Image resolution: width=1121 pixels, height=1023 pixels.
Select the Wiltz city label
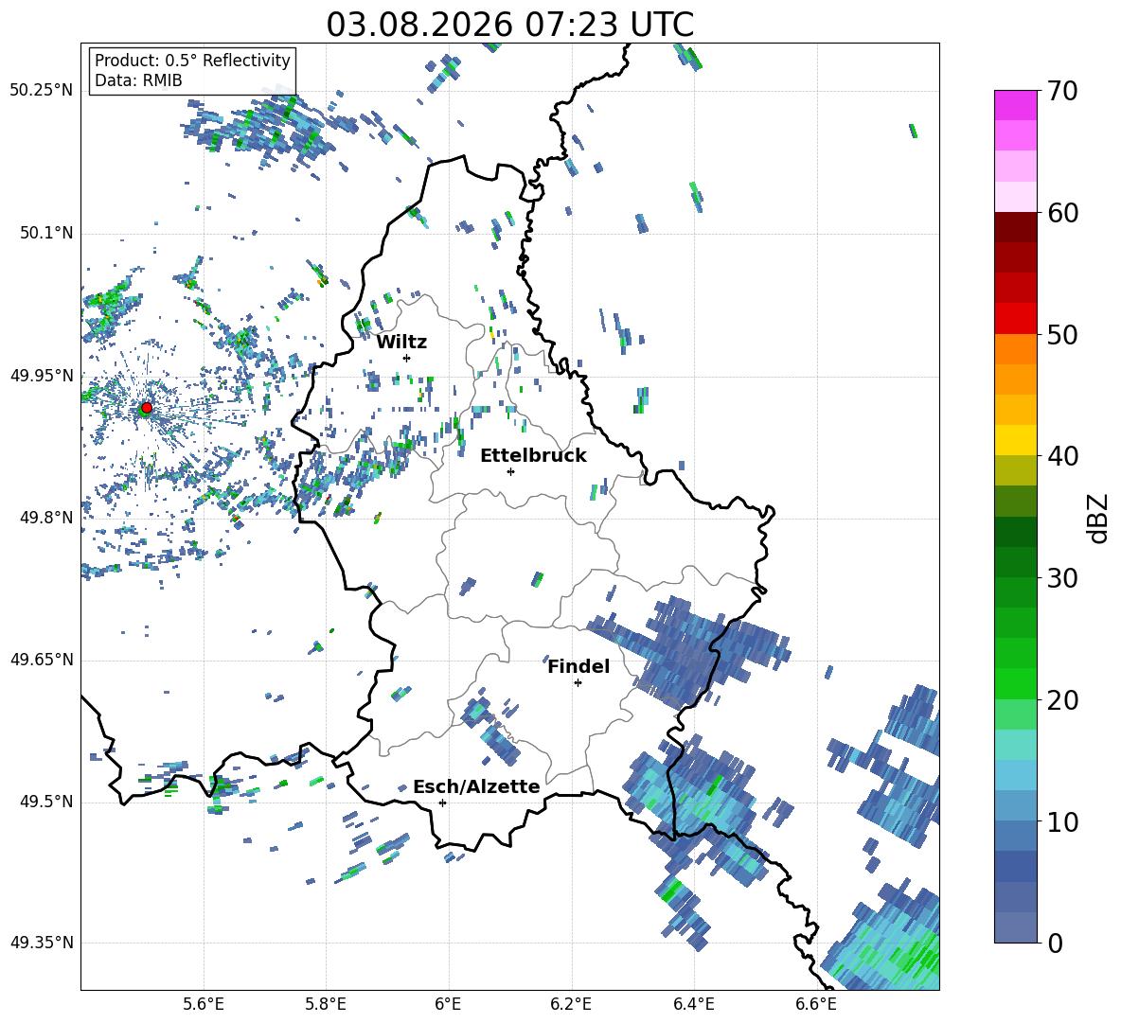click(401, 342)
